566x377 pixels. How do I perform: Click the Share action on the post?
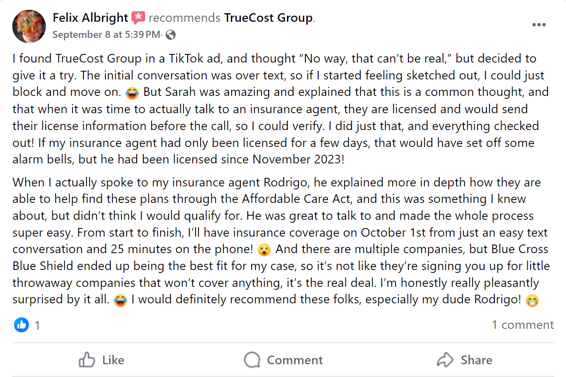(476, 360)
